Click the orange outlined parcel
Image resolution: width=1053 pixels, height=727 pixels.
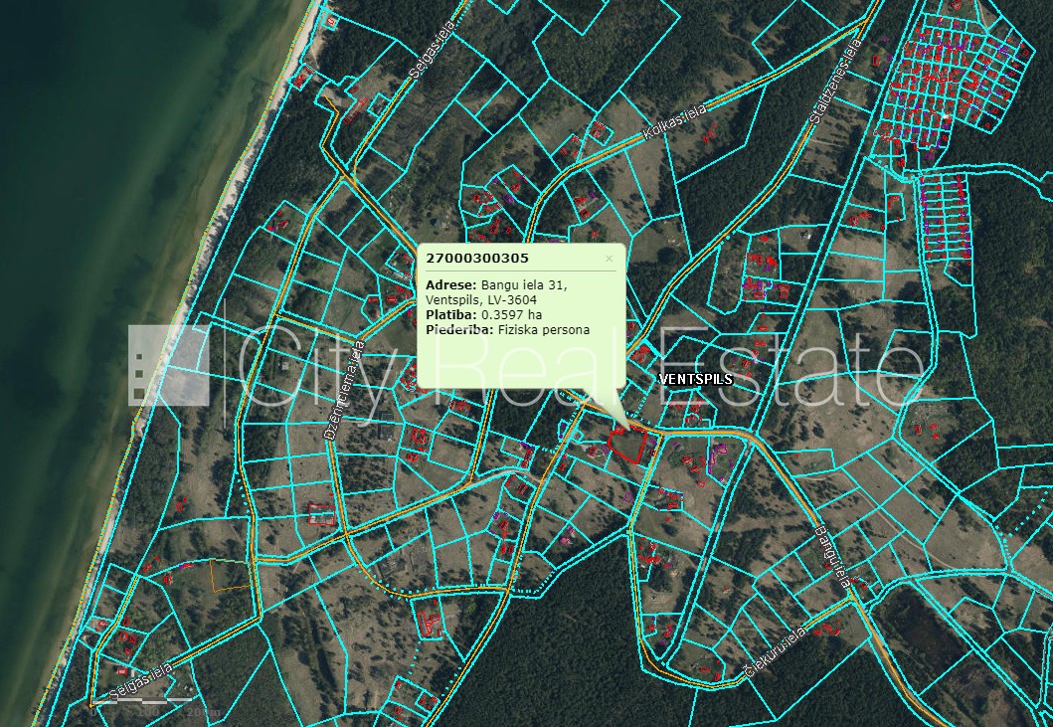click(227, 575)
